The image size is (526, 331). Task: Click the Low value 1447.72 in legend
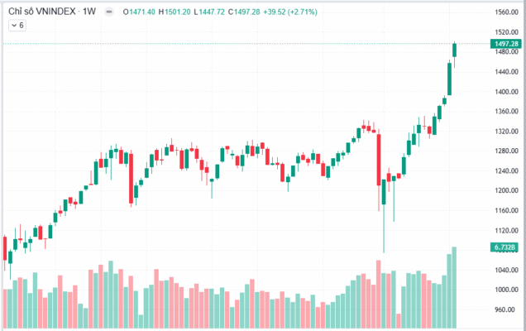click(x=218, y=12)
